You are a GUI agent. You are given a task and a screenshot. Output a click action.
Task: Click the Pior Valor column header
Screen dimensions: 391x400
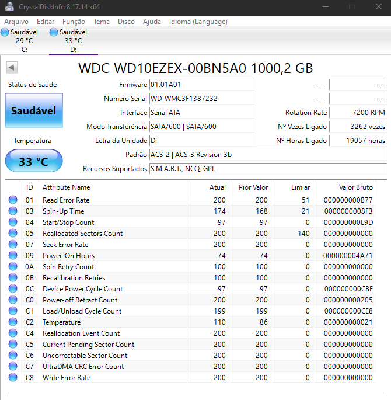[250, 187]
